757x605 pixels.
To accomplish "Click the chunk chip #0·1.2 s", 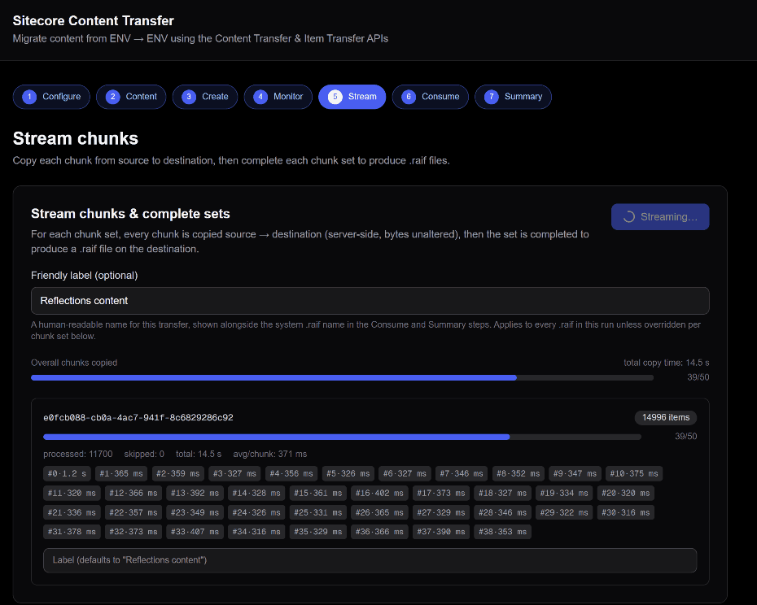I will [x=67, y=474].
